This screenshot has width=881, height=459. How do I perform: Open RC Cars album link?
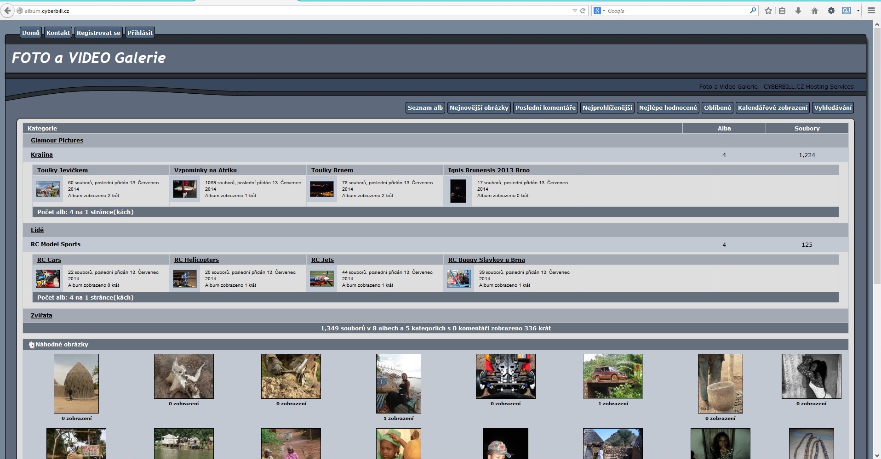point(49,260)
